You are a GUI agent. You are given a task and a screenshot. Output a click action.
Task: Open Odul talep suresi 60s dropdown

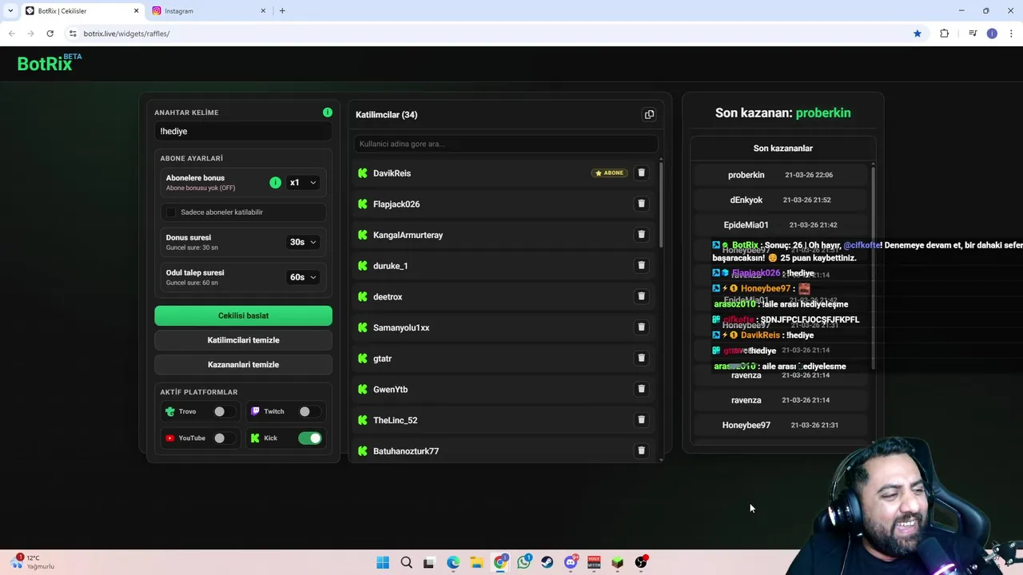pyautogui.click(x=303, y=277)
